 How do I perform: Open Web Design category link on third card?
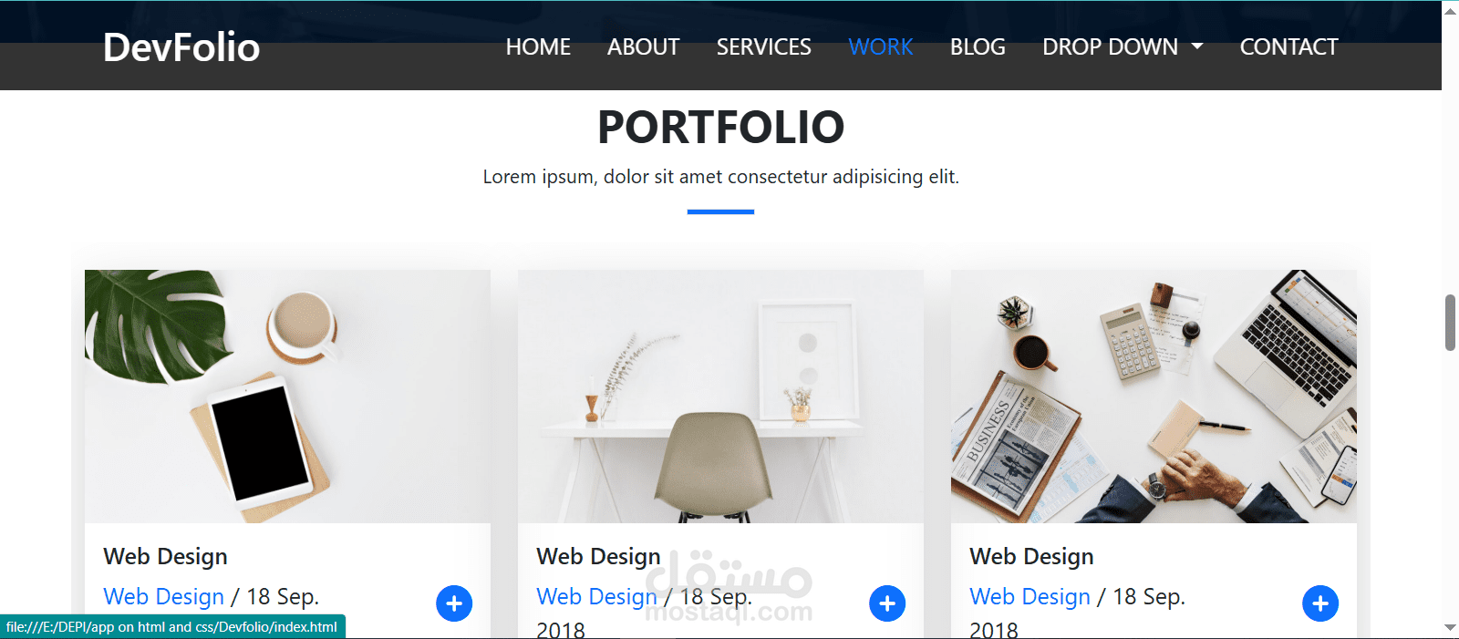pyautogui.click(x=1030, y=596)
